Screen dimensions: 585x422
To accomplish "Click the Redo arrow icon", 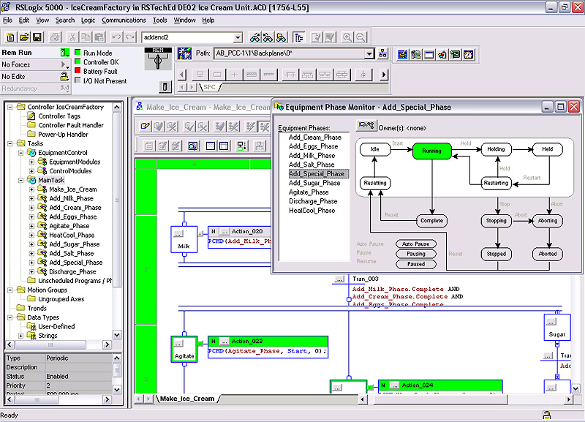I will coord(130,37).
